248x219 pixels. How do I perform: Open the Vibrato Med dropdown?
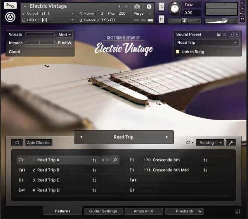(64, 34)
